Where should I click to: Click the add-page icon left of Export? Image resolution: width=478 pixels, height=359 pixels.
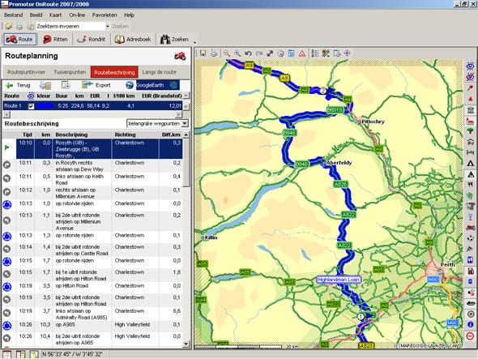[66, 85]
